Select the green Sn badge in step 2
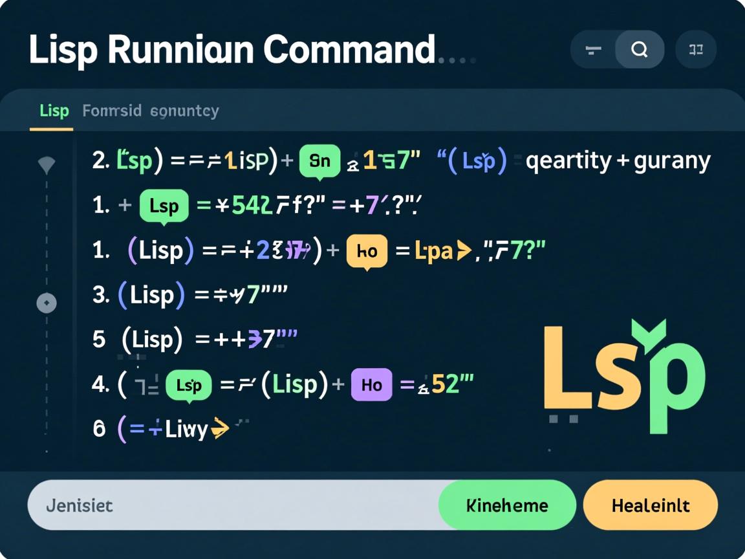Screen dimensions: 745x559 click(319, 160)
